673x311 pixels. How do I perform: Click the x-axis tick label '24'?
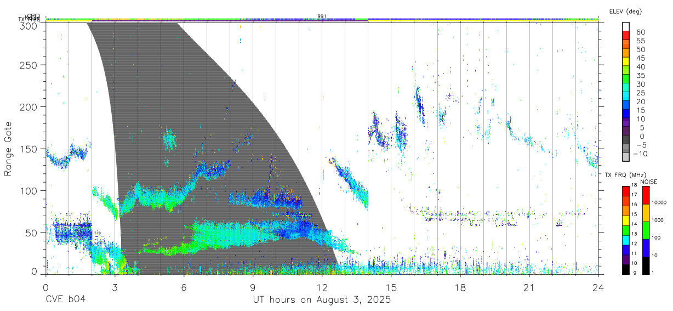point(598,287)
